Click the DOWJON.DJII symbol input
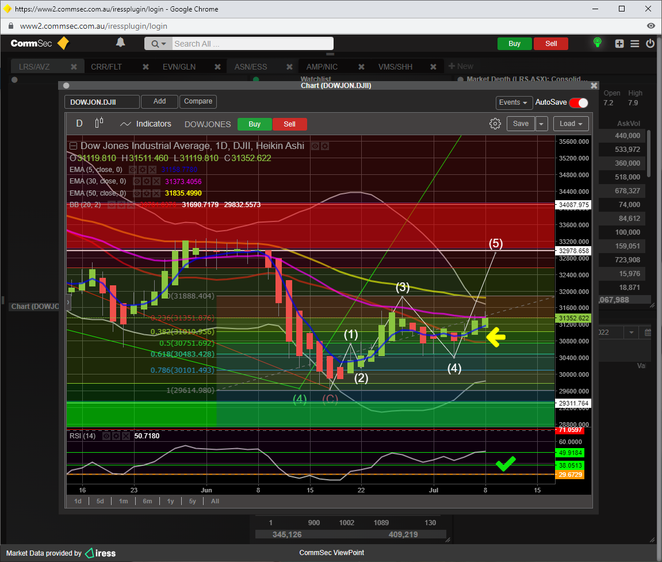 [102, 102]
